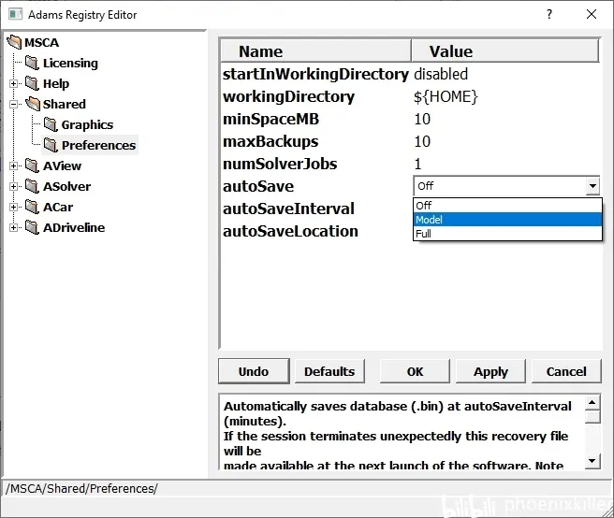Screen dimensions: 614x518
Task: Select the Licensing tree label
Action: point(70,63)
